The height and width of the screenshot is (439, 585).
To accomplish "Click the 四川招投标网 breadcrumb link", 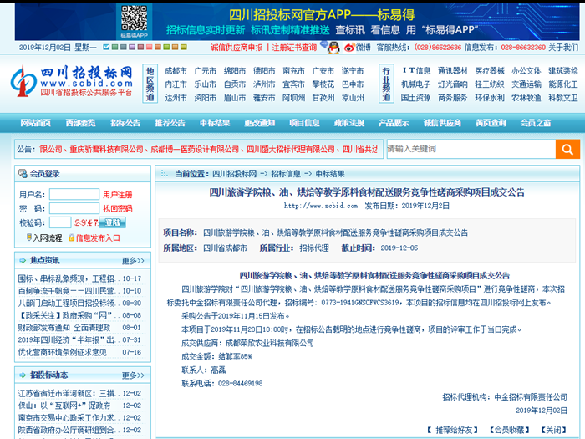I will [234, 174].
